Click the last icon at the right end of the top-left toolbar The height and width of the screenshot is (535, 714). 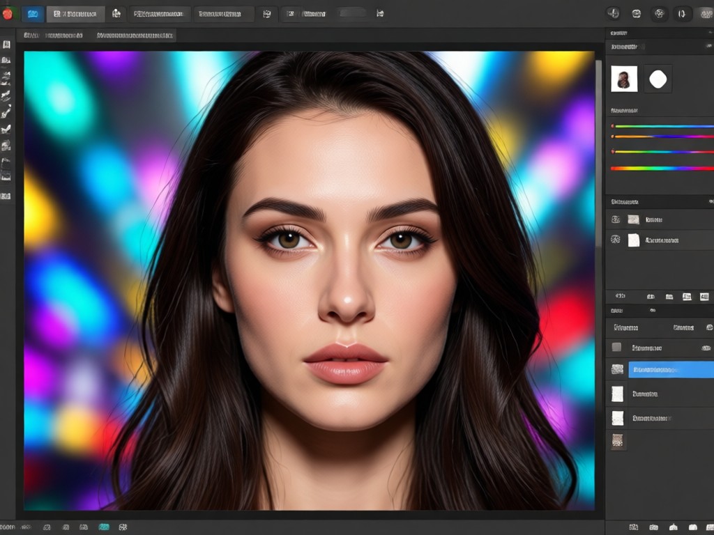point(380,14)
